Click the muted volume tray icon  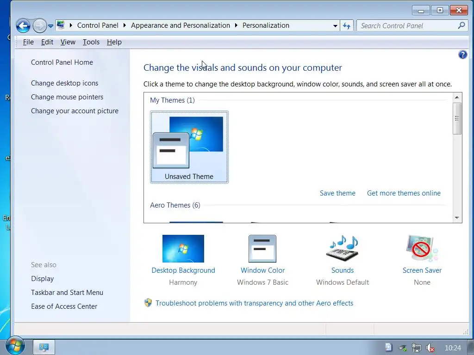point(430,348)
